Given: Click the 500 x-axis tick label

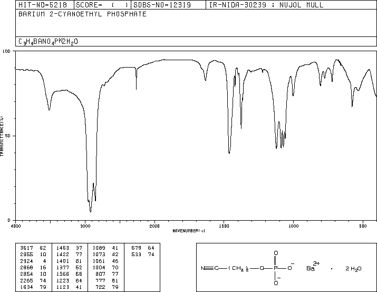Looking at the screenshot, I should [x=363, y=226].
